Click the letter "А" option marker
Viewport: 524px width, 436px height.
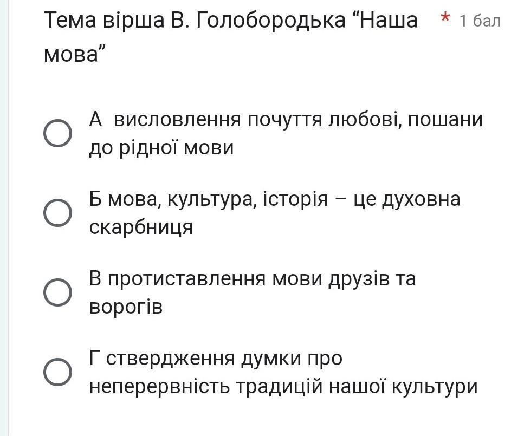[x=96, y=119]
